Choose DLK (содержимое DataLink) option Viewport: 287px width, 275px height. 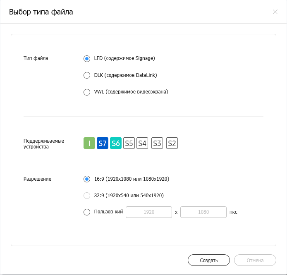[x=87, y=75]
